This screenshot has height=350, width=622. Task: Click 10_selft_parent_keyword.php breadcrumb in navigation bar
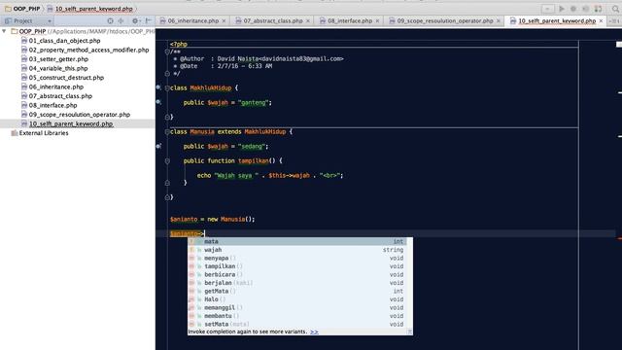[89, 9]
